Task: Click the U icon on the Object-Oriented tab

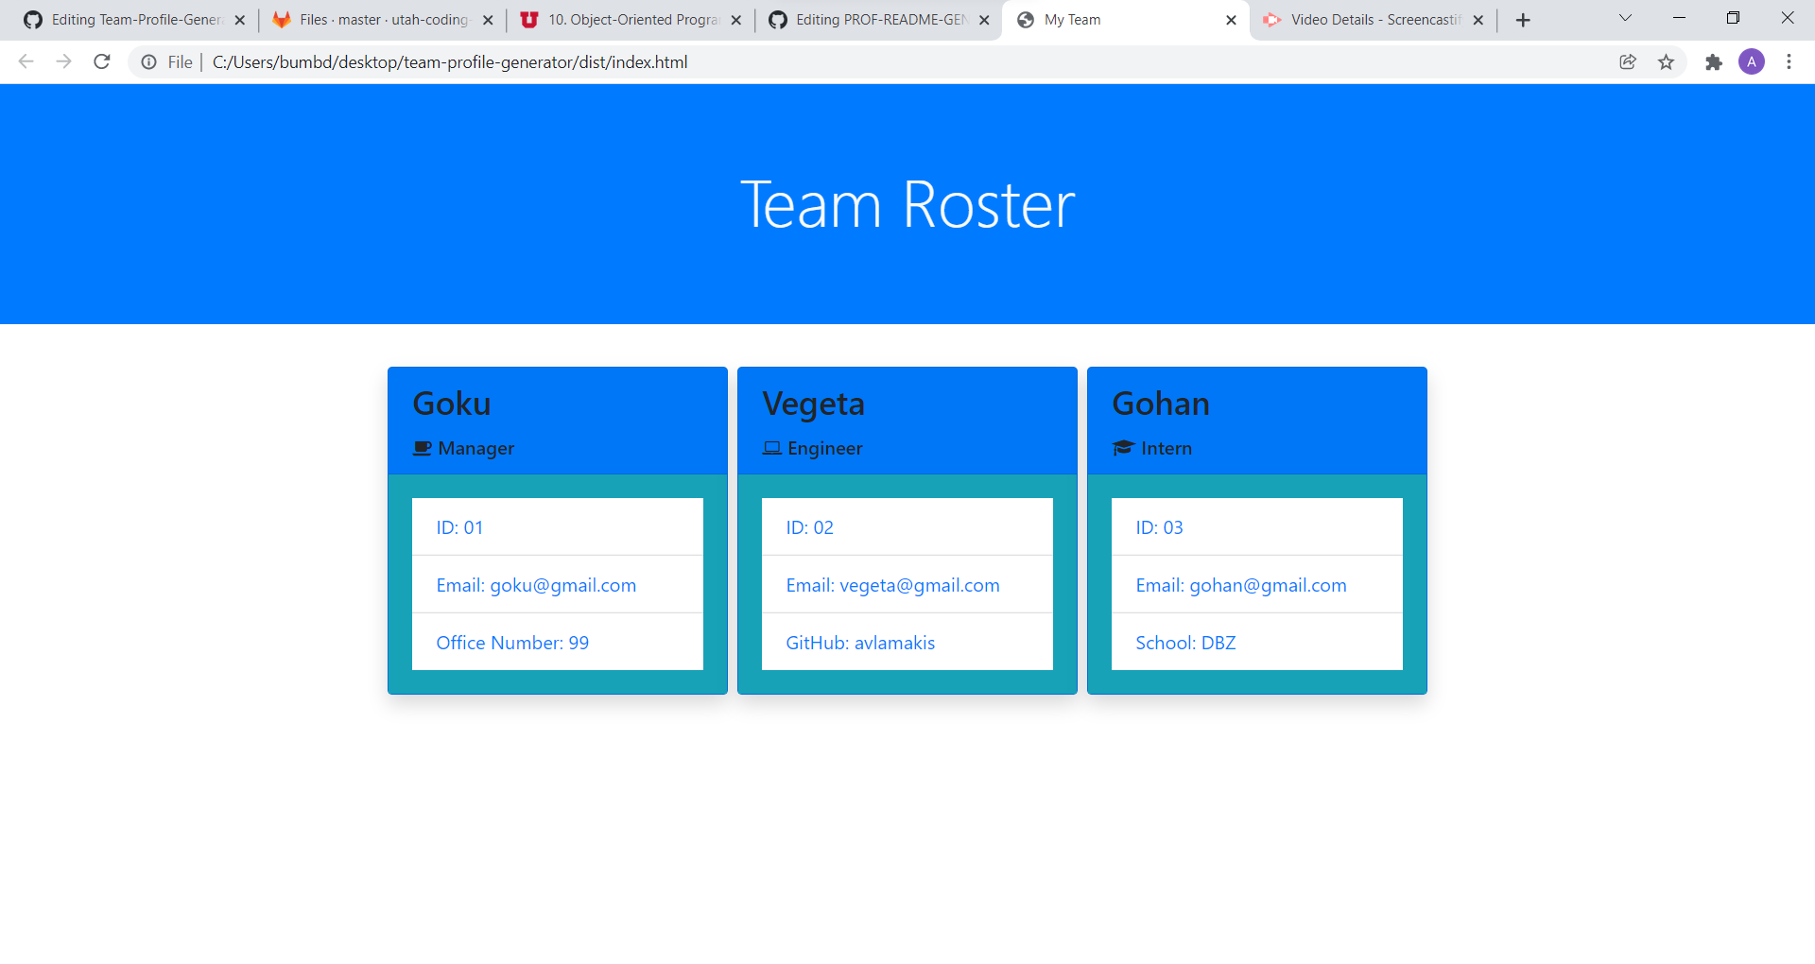Action: (x=530, y=19)
